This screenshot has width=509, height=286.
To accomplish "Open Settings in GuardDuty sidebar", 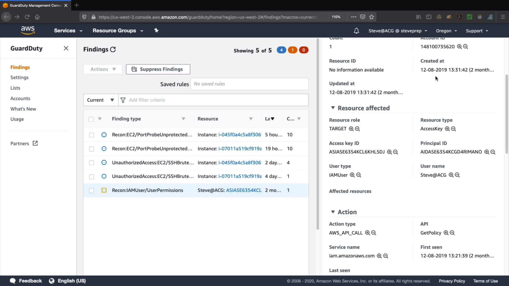I will [19, 77].
